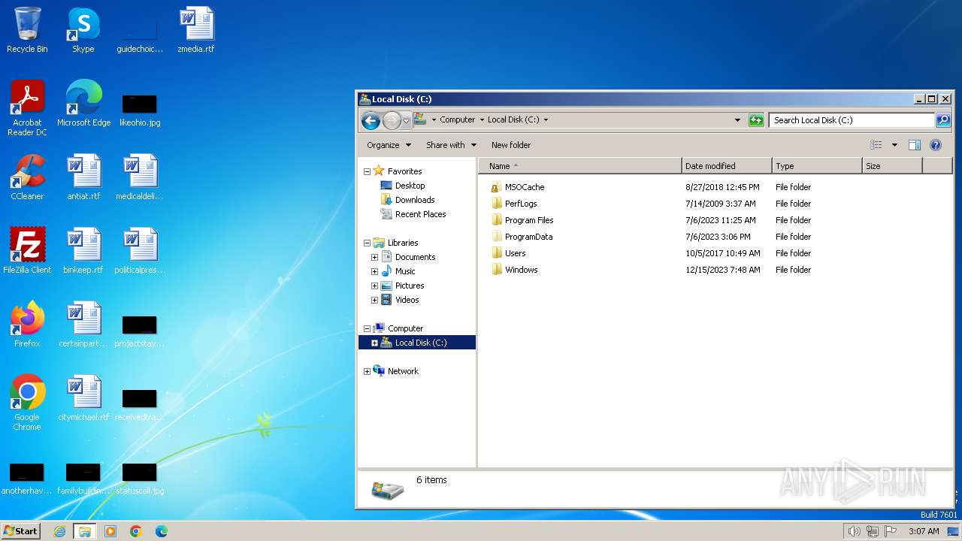Screen dimensions: 962x541
Task: Open Recent Places under Favorites
Action: pos(420,214)
